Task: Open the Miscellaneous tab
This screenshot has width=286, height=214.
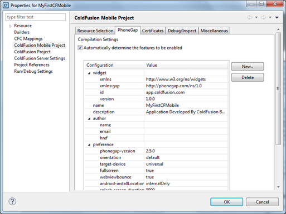Action: [214, 31]
